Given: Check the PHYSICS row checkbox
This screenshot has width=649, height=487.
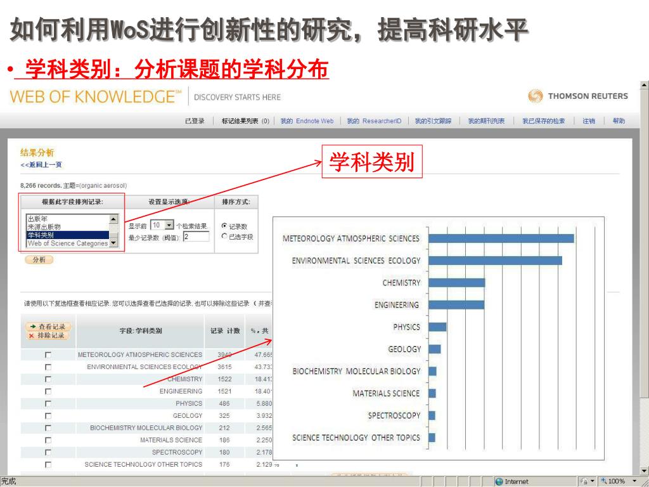Looking at the screenshot, I should point(48,403).
